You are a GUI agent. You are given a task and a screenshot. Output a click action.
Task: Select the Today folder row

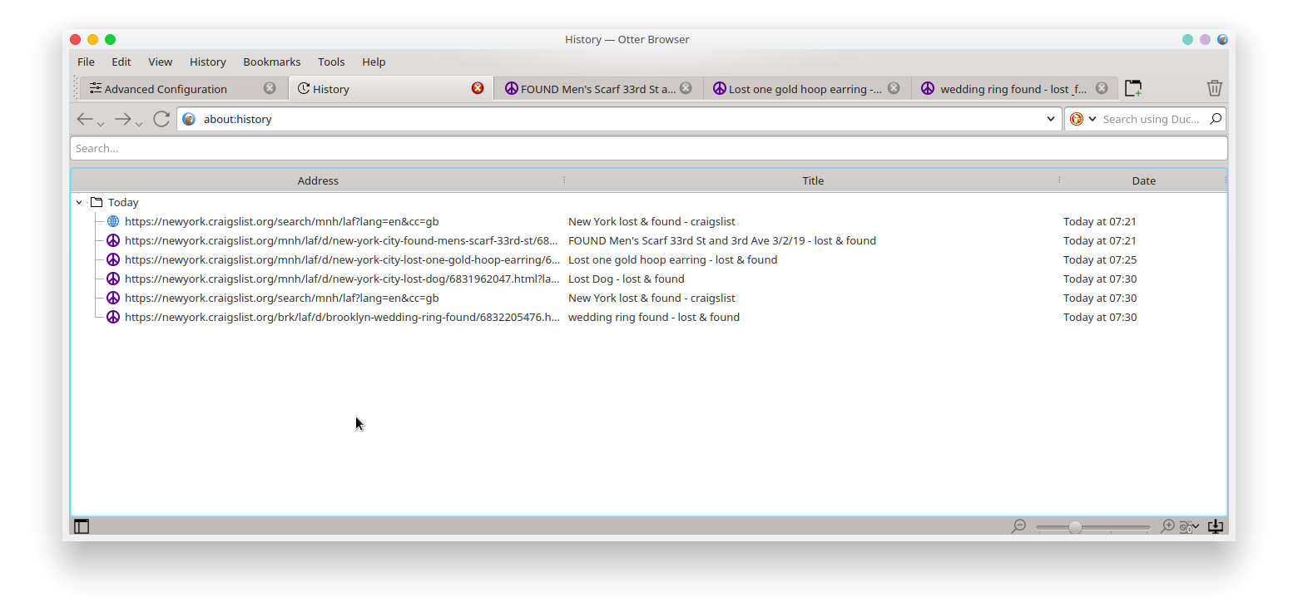pos(648,202)
